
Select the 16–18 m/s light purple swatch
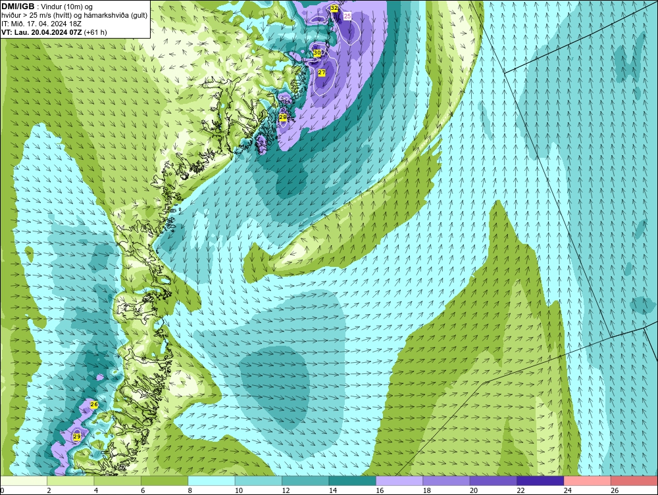click(x=399, y=481)
